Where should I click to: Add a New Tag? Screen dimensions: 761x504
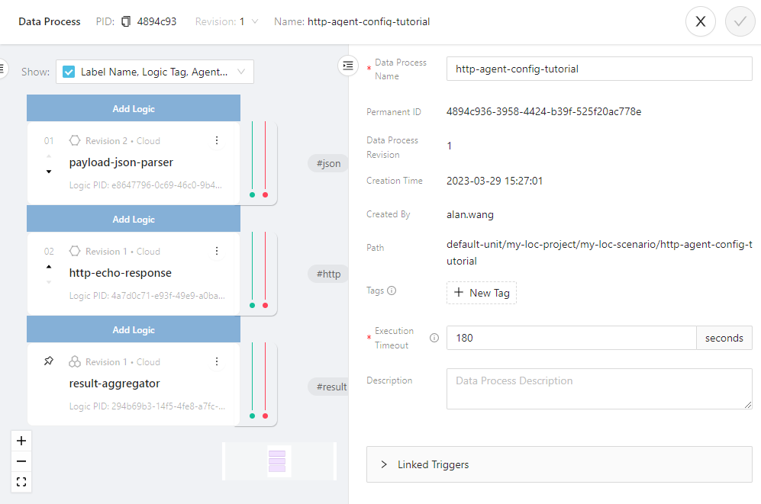coord(482,293)
